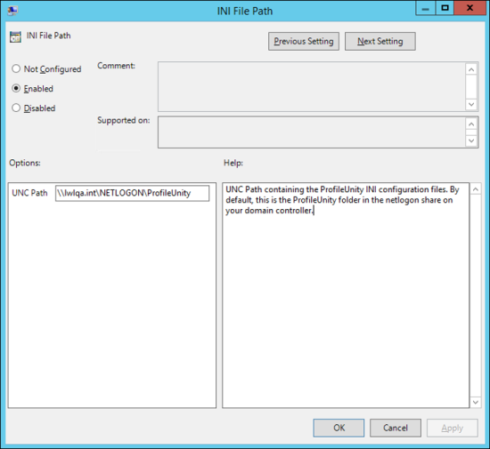Click the UNC Path input field
Screen dimensions: 490x449
(133, 193)
